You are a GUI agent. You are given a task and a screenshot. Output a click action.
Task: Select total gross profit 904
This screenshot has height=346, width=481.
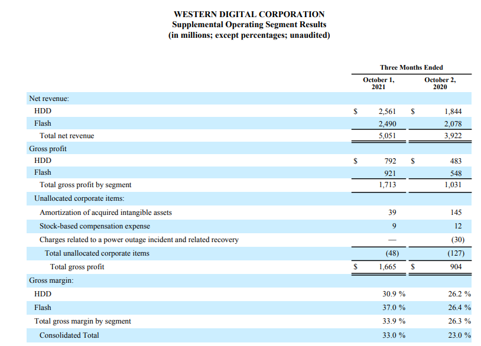point(456,267)
